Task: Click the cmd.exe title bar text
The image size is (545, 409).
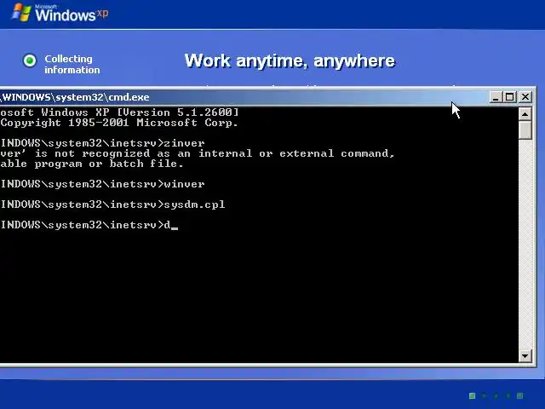Action: [75, 97]
